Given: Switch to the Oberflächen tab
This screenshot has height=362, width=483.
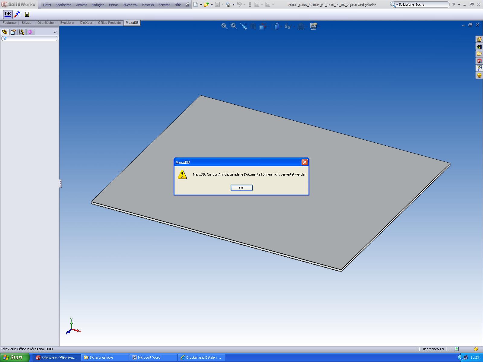Looking at the screenshot, I should [46, 23].
